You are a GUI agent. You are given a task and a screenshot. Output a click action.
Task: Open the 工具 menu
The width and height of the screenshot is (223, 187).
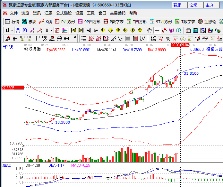[x=91, y=13]
